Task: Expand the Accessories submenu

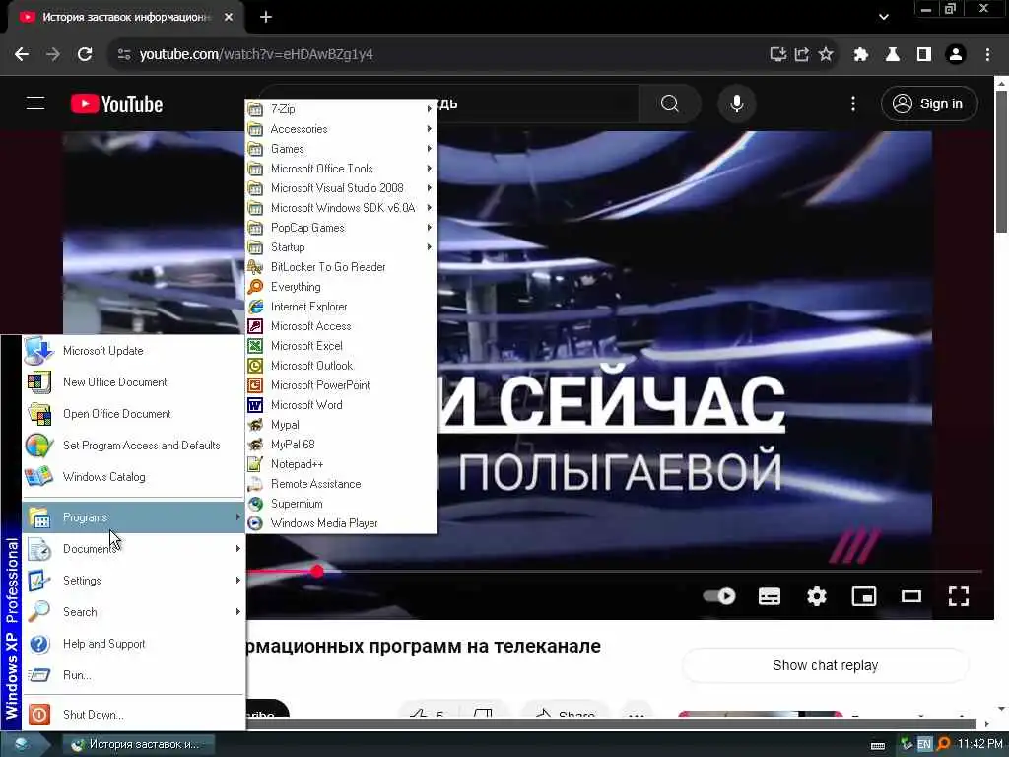Action: [341, 129]
